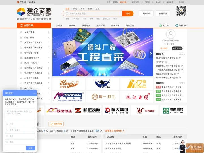This screenshot has width=204, height=153.
Task: Select the 资讯 search tab
Action: click(x=82, y=9)
